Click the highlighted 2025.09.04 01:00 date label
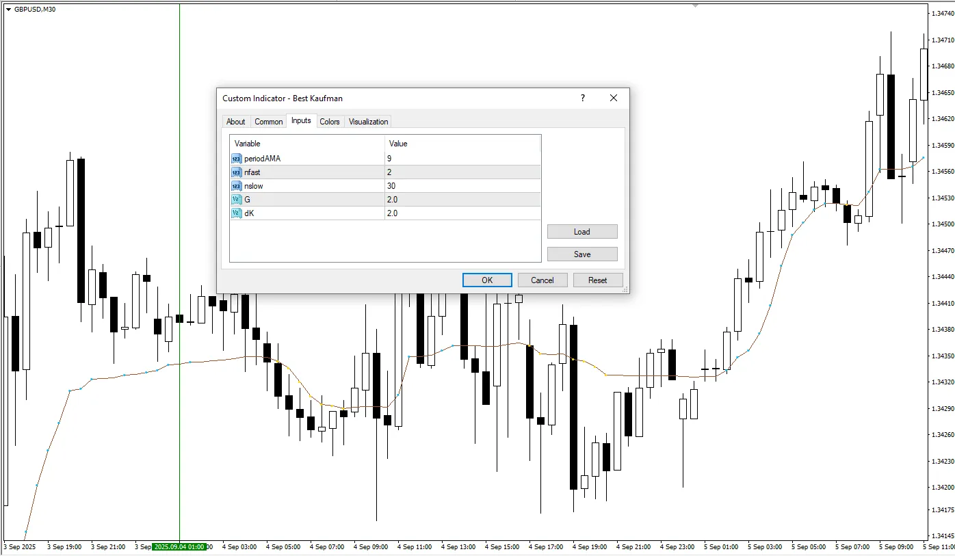Screen dimensions: 955x556 [x=179, y=547]
